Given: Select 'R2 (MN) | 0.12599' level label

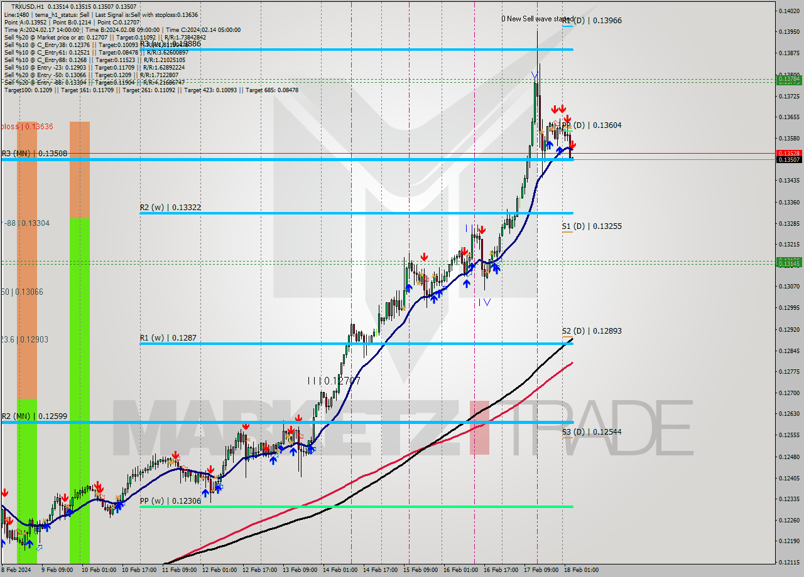Looking at the screenshot, I should coord(34,416).
